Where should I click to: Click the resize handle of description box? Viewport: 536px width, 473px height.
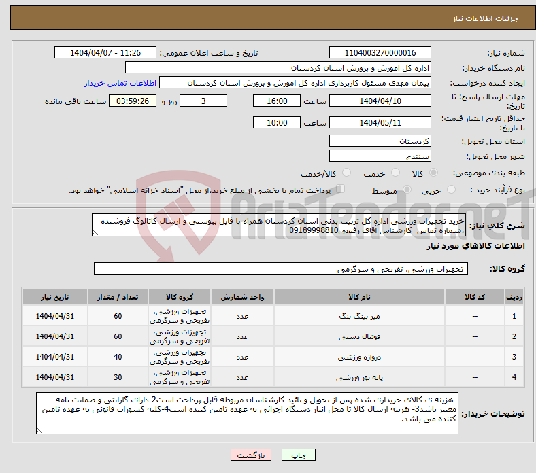point(95,233)
